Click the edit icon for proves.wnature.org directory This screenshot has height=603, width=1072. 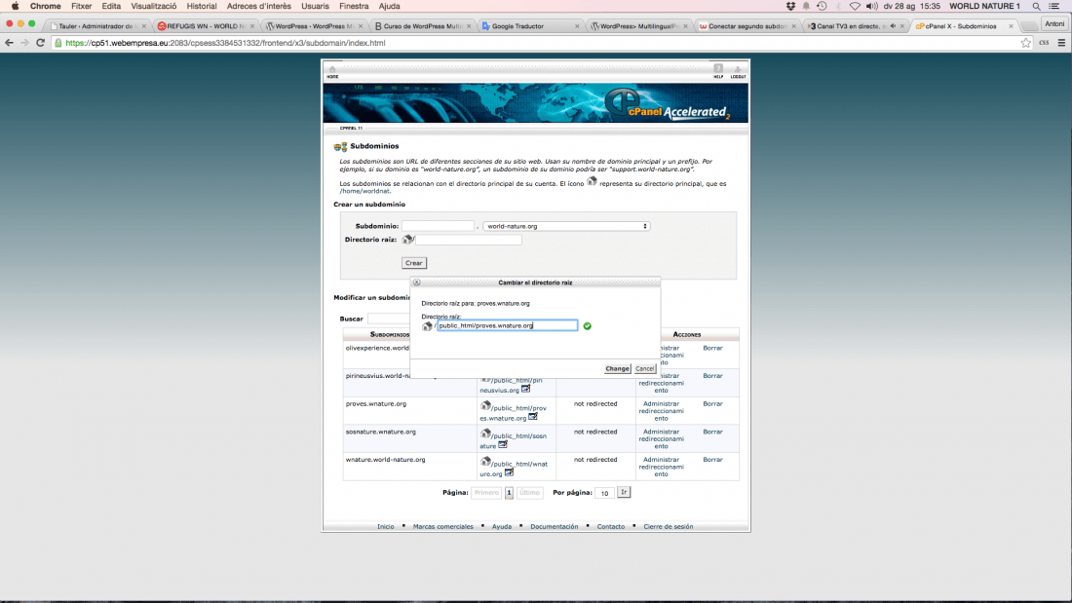[x=532, y=416]
